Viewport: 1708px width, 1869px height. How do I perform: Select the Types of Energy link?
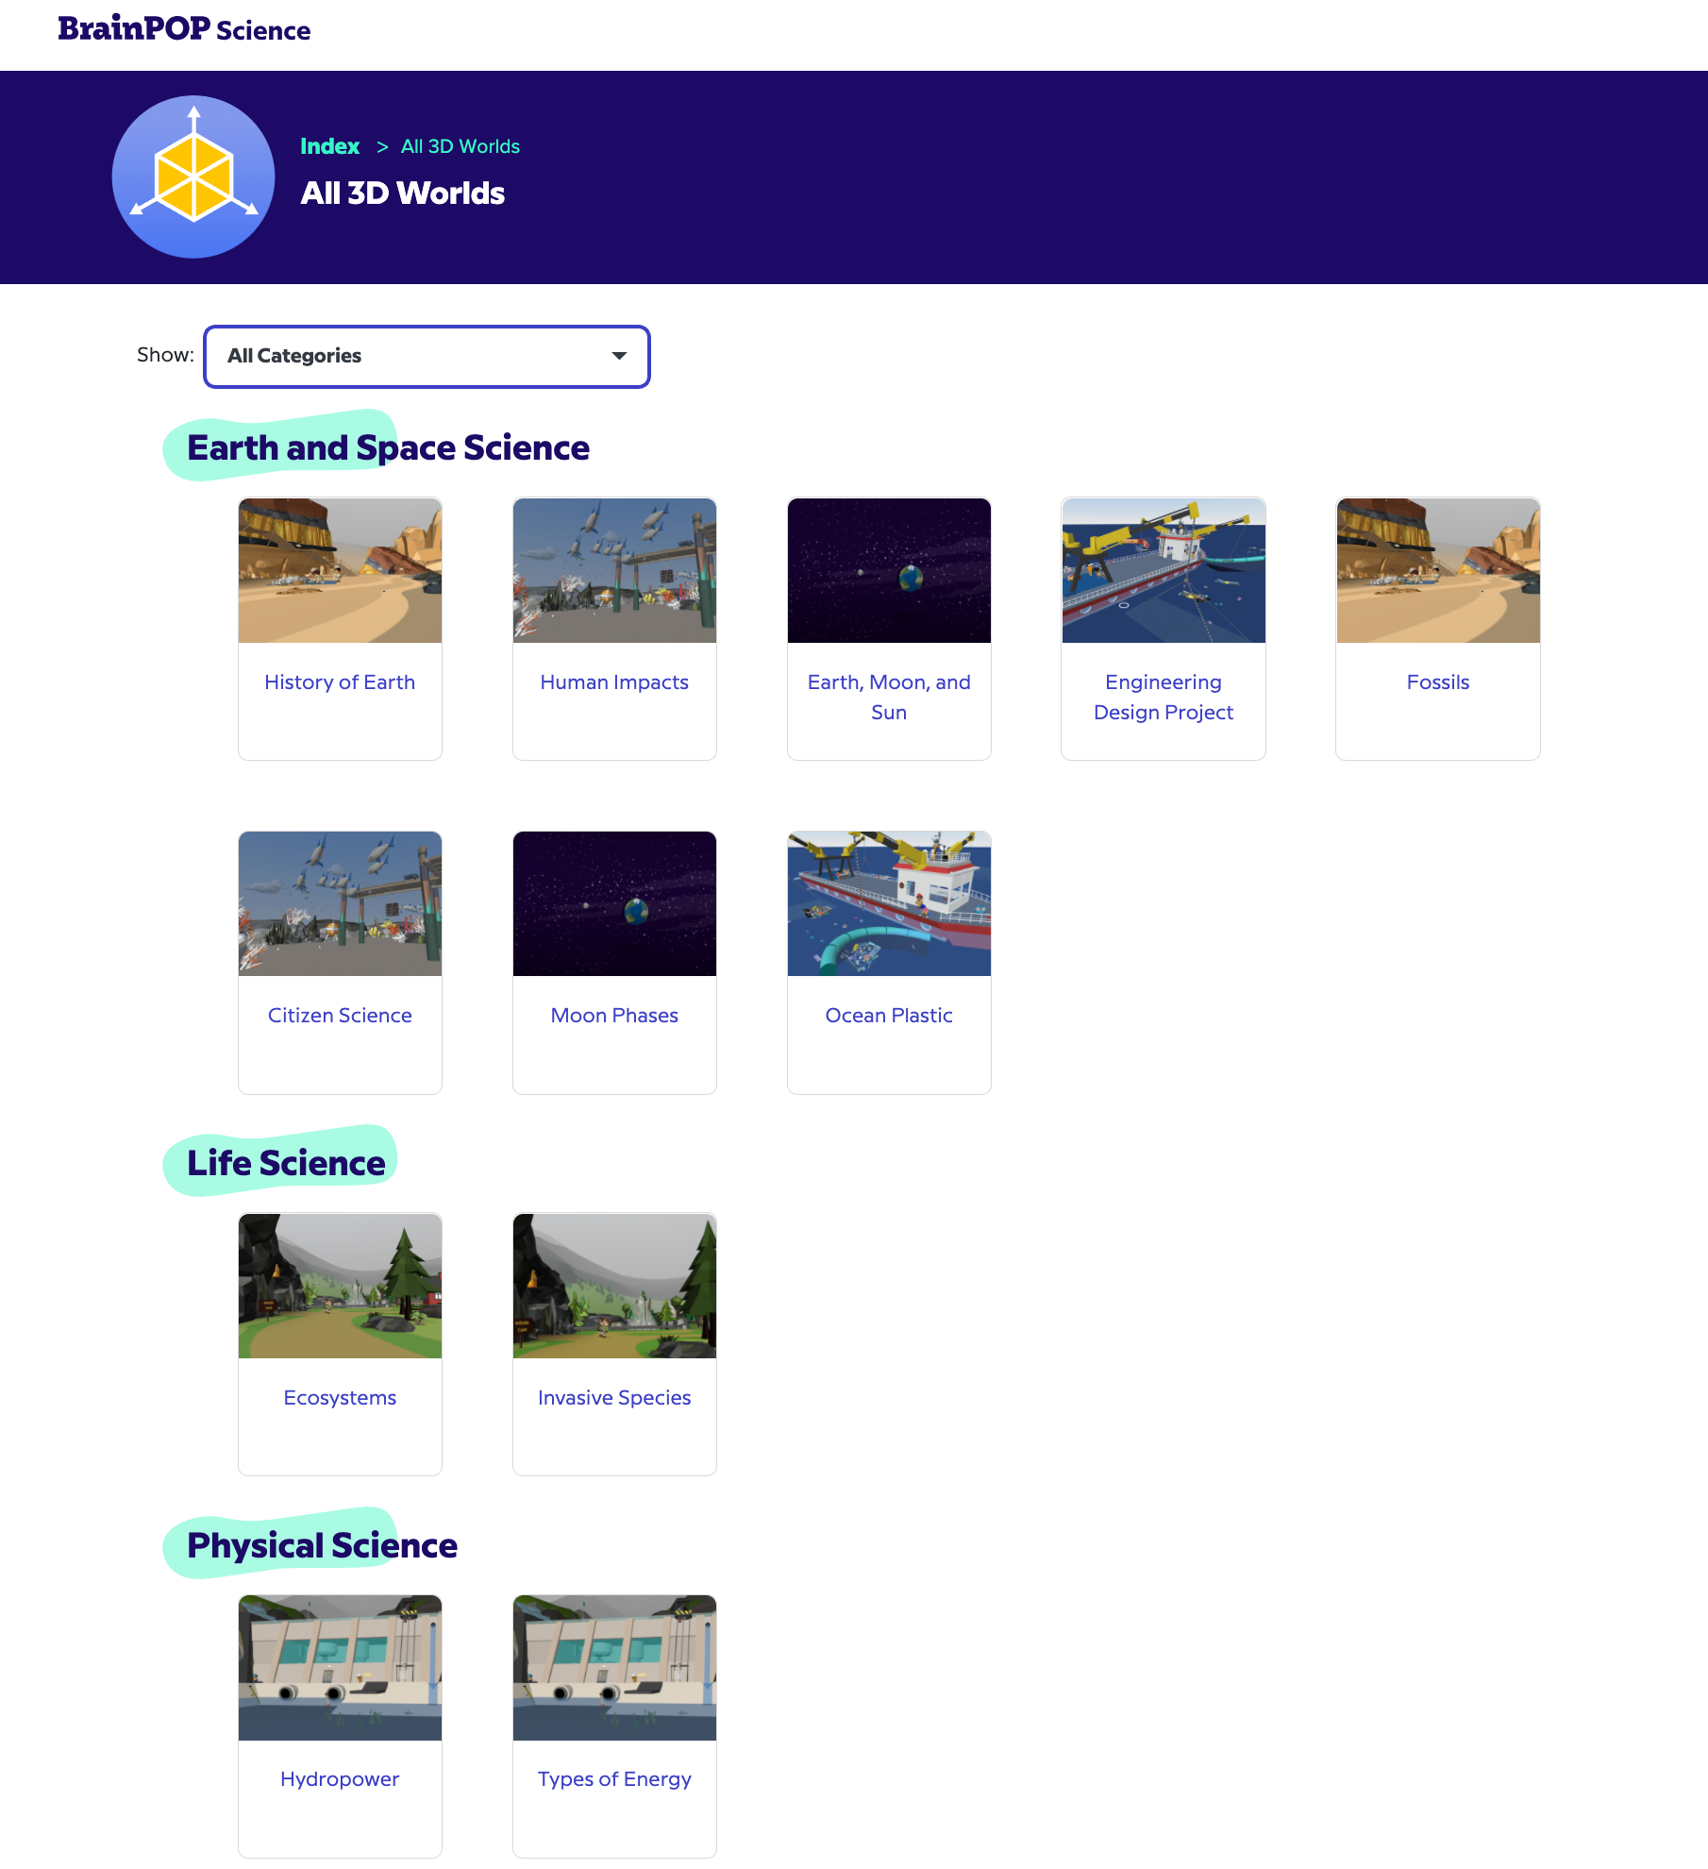[614, 1779]
